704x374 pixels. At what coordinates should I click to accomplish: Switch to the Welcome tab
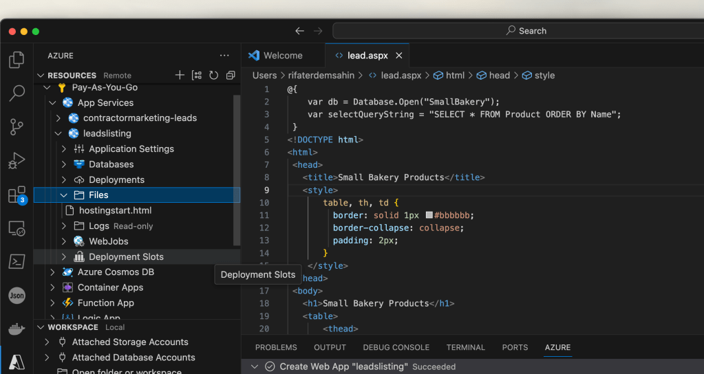283,56
